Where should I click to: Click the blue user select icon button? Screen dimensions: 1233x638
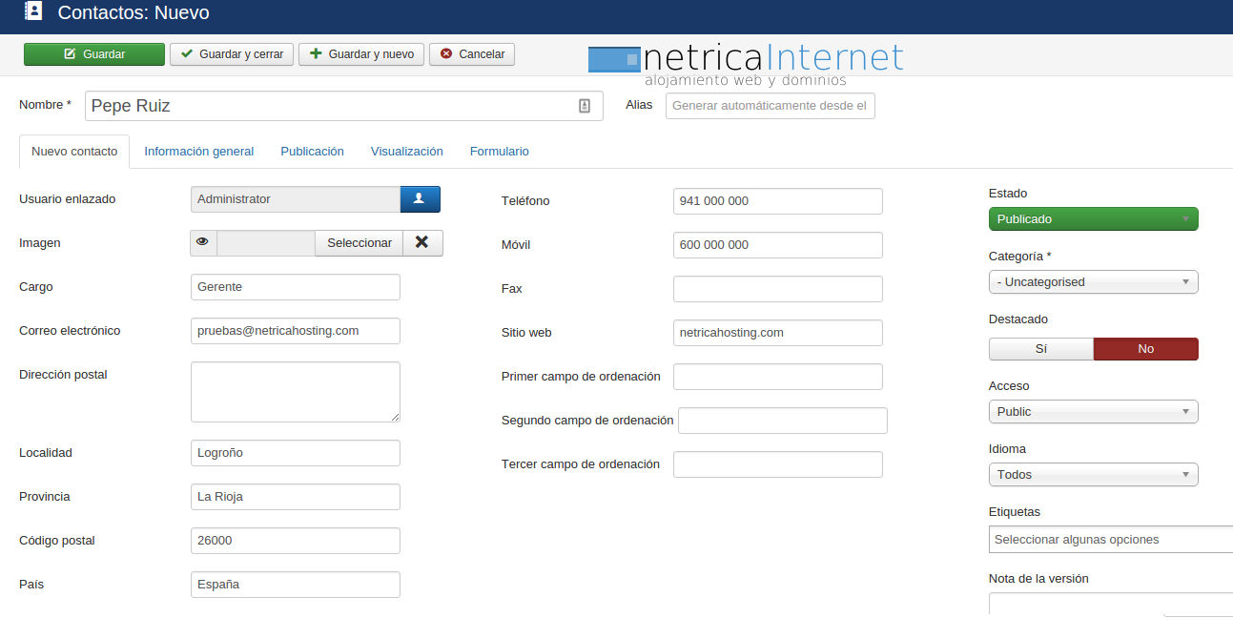click(x=420, y=199)
